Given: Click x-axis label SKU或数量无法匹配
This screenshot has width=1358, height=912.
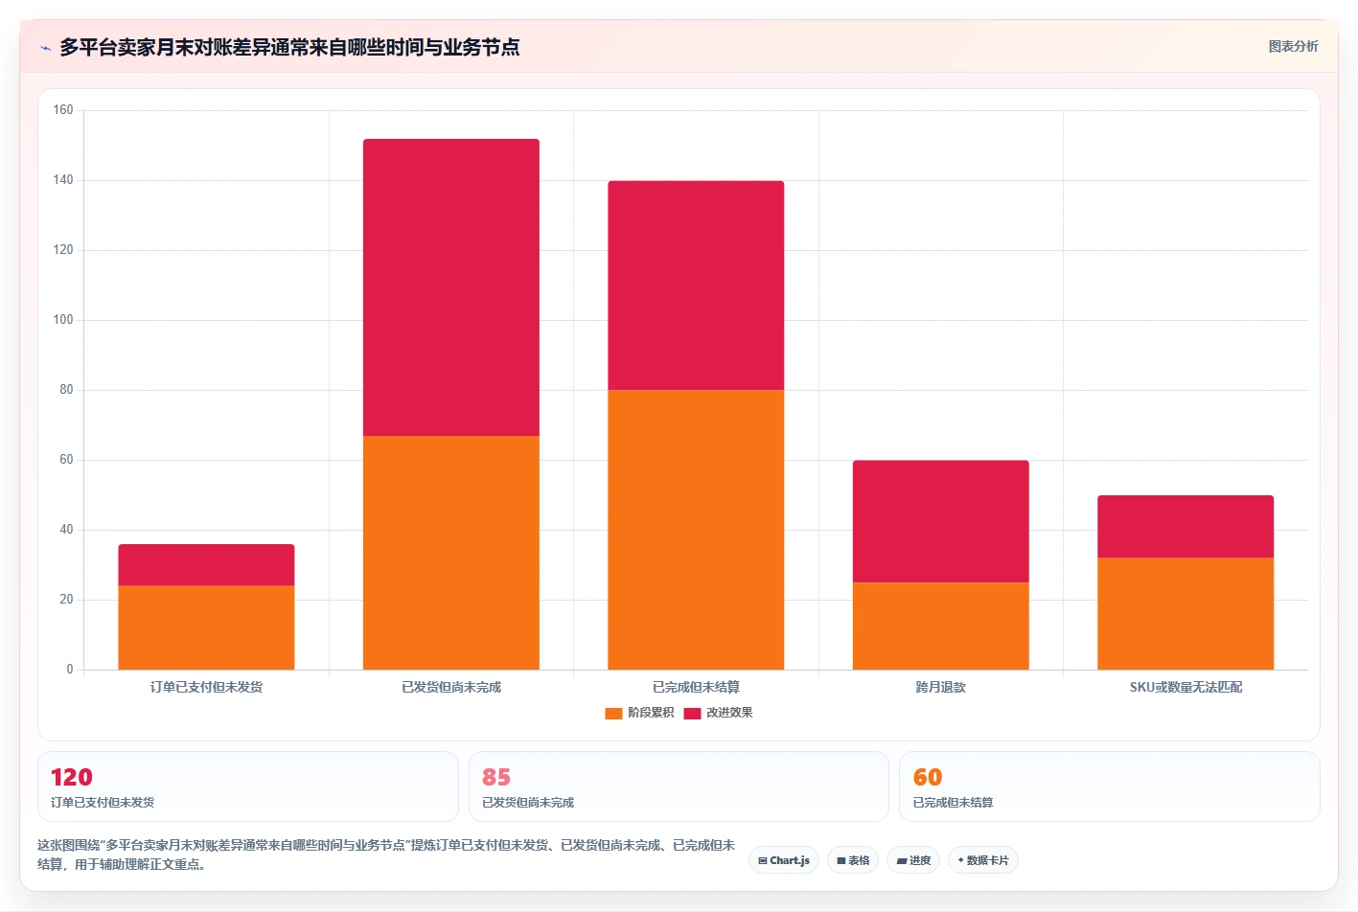Looking at the screenshot, I should (1185, 687).
